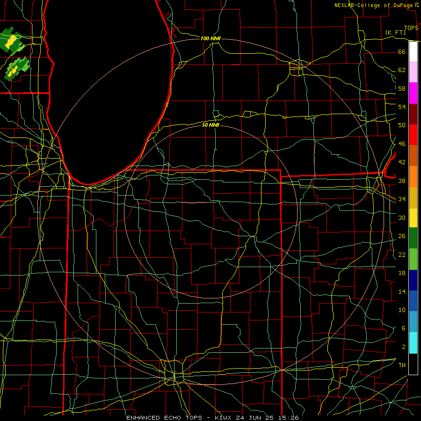
Task: Click the medium blue swatch on the scale
Action: pyautogui.click(x=413, y=301)
